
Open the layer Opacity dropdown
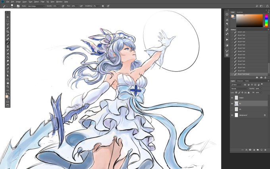[261, 89]
